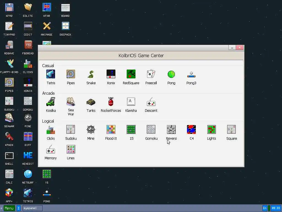Image resolution: width=282 pixels, height=212 pixels.
Task: Click the blue arrows button beside Menu
Action: 18,208
